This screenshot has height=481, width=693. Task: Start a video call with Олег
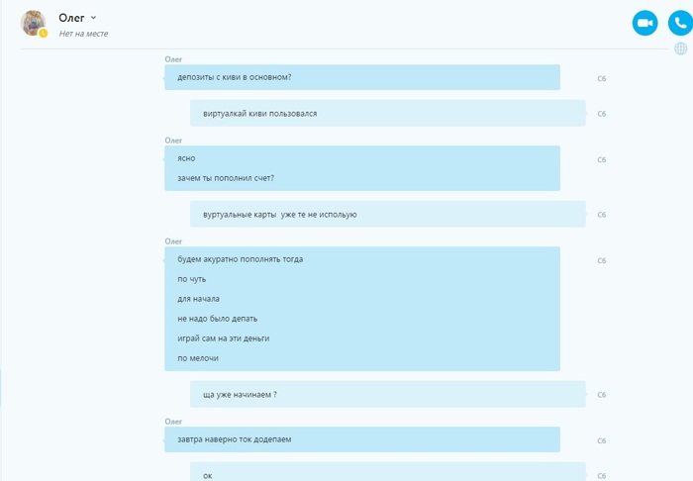[x=644, y=23]
